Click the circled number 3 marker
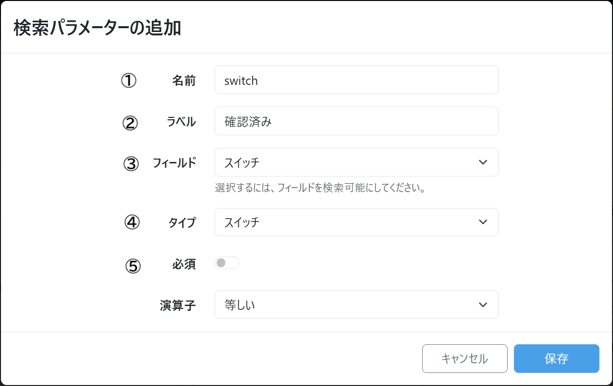 [131, 163]
